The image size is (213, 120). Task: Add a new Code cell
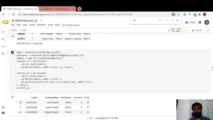pyautogui.click(x=13, y=30)
